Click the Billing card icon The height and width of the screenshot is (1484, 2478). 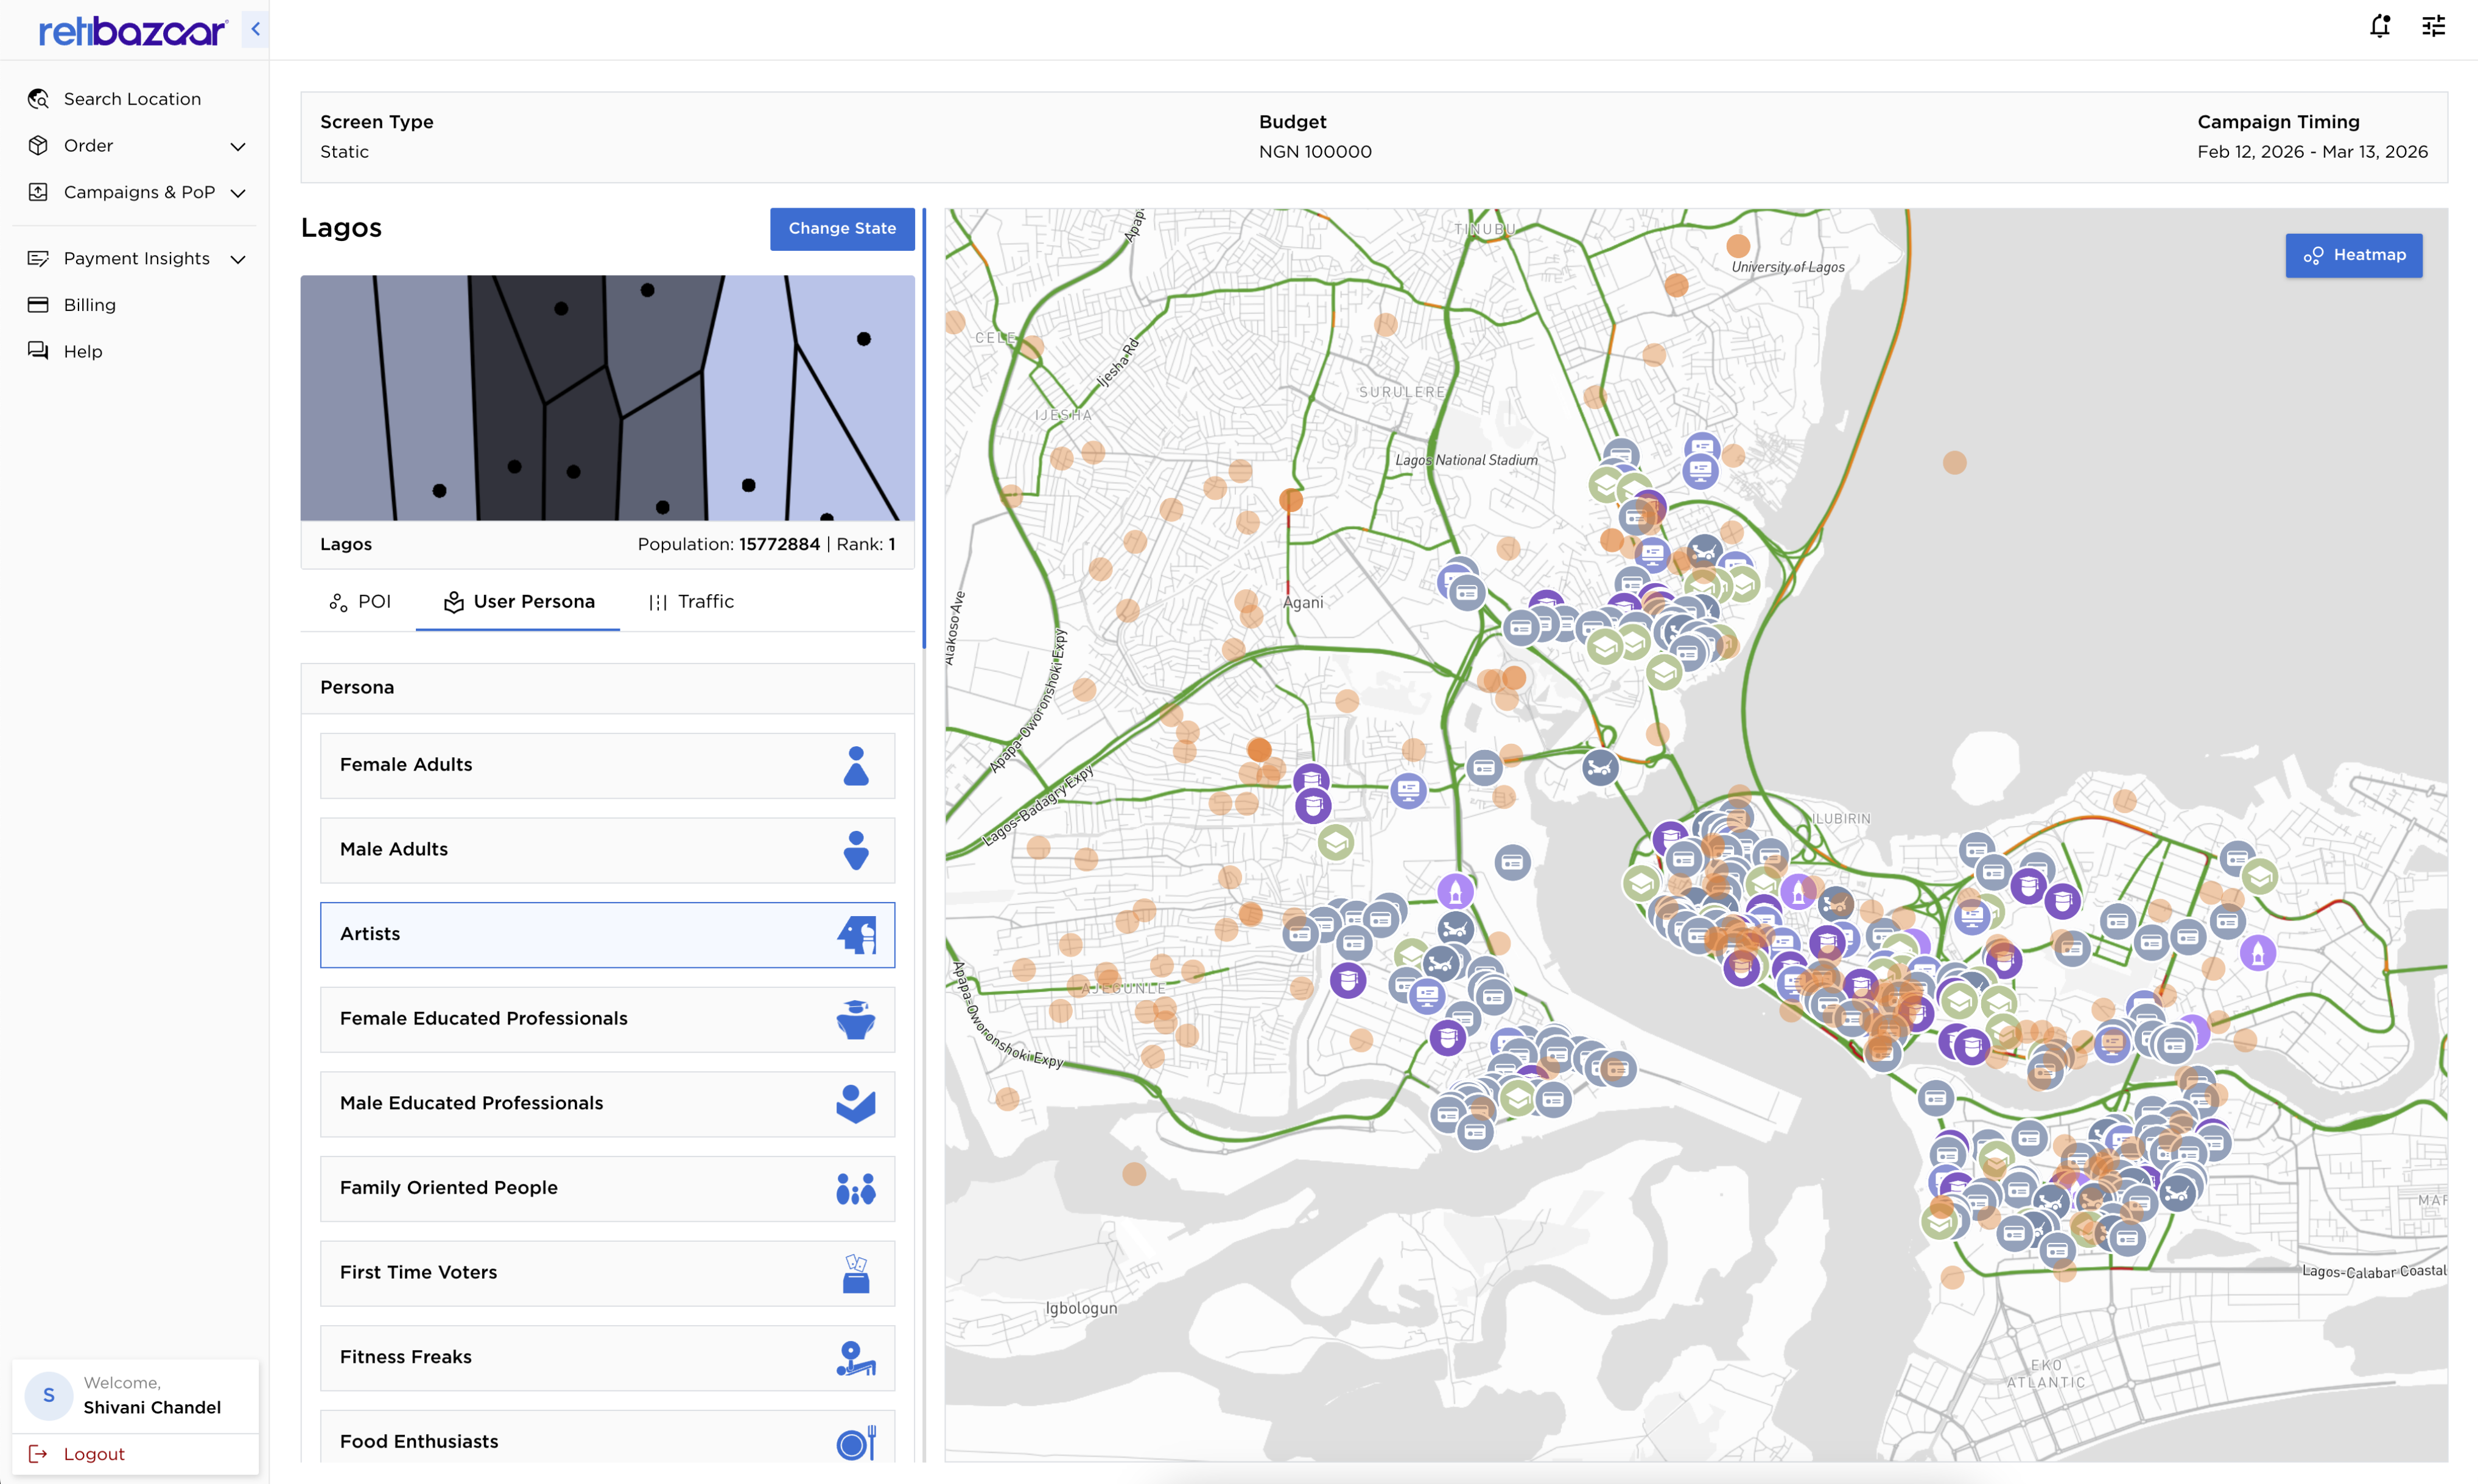click(x=38, y=305)
